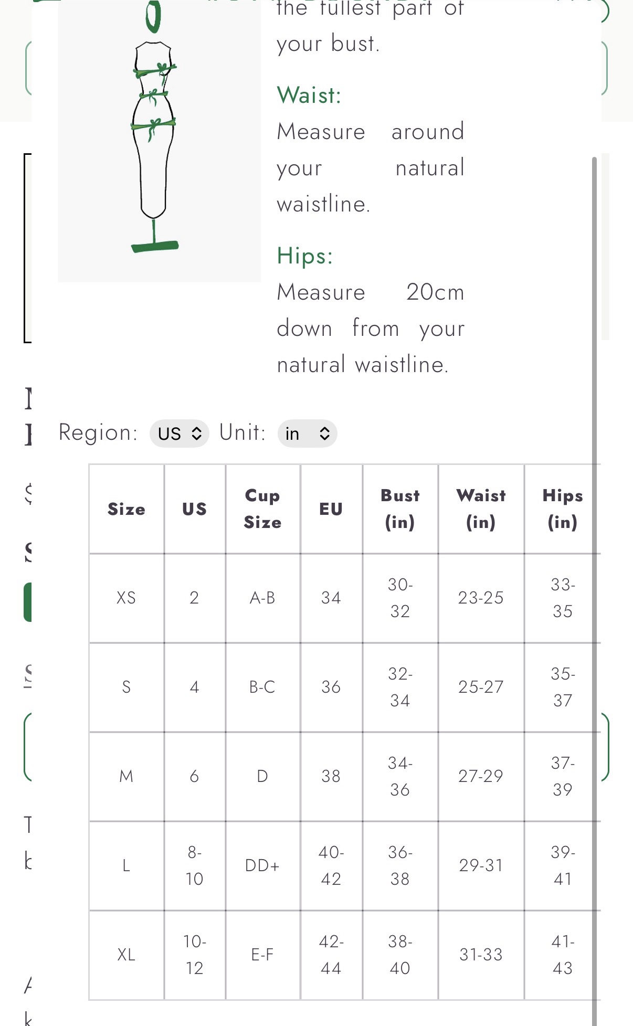633x1026 pixels.
Task: Click the green stand base of mannequin
Action: [x=155, y=246]
